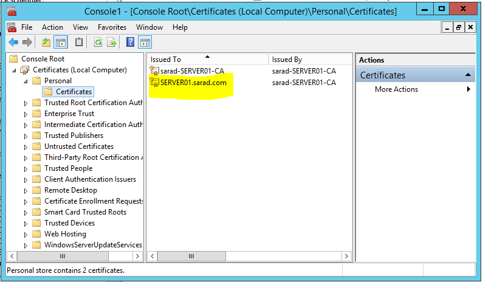This screenshot has height=282, width=483.
Task: Open the View menu
Action: click(x=80, y=27)
